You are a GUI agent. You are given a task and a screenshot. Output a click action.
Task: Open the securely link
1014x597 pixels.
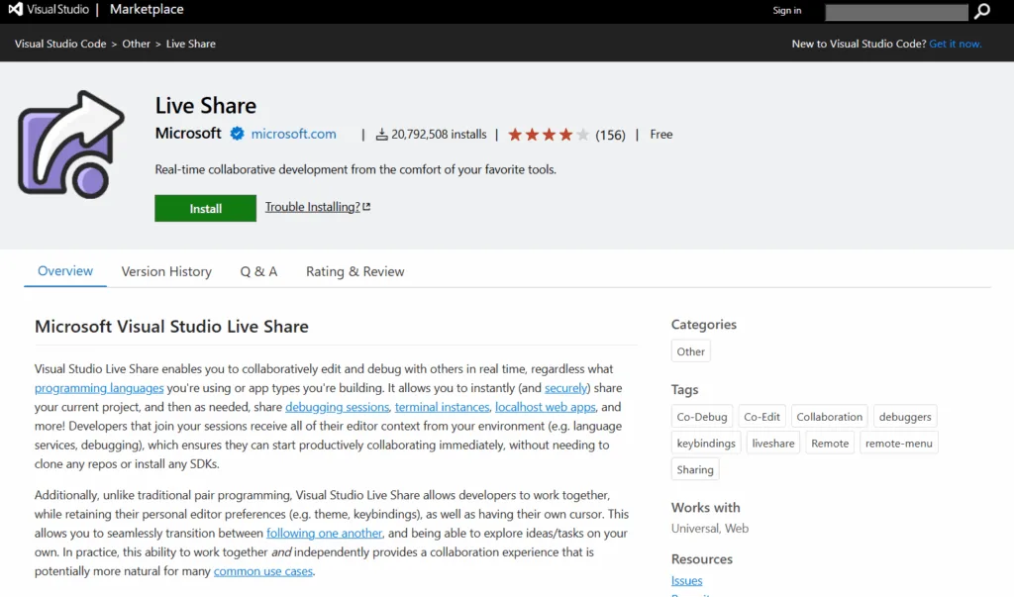(565, 388)
